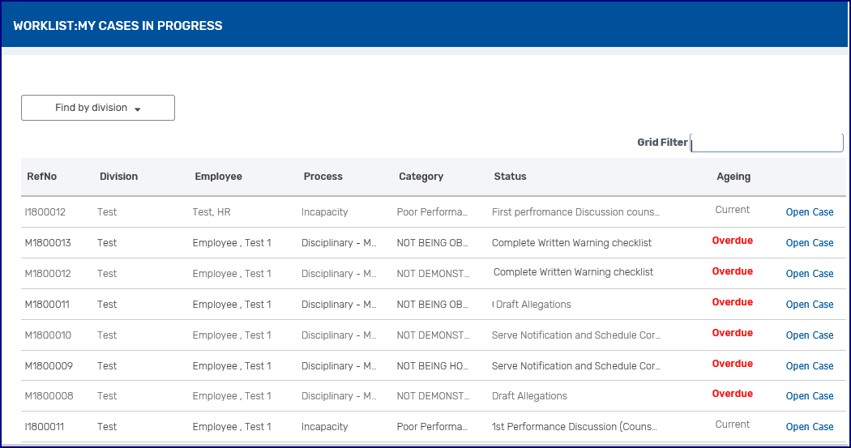Sort by the Category column header
Image resolution: width=851 pixels, height=448 pixels.
point(421,177)
